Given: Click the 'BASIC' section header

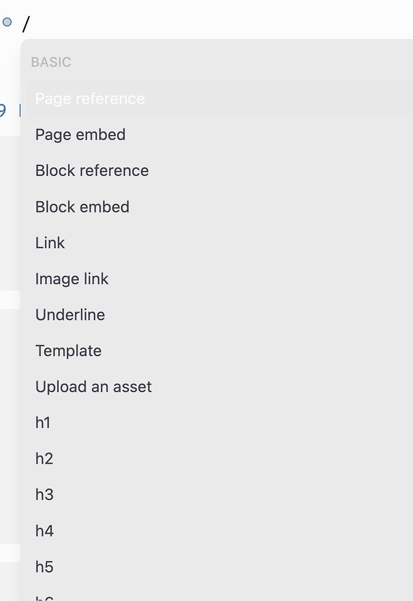Looking at the screenshot, I should 51,62.
